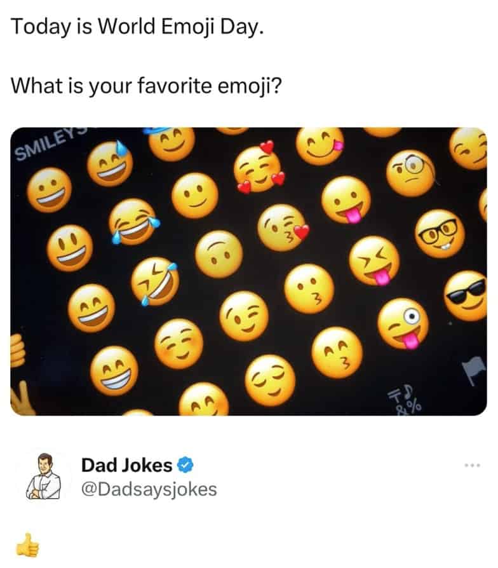
Task: Click the Dad Jokes profile avatar
Action: 43,477
